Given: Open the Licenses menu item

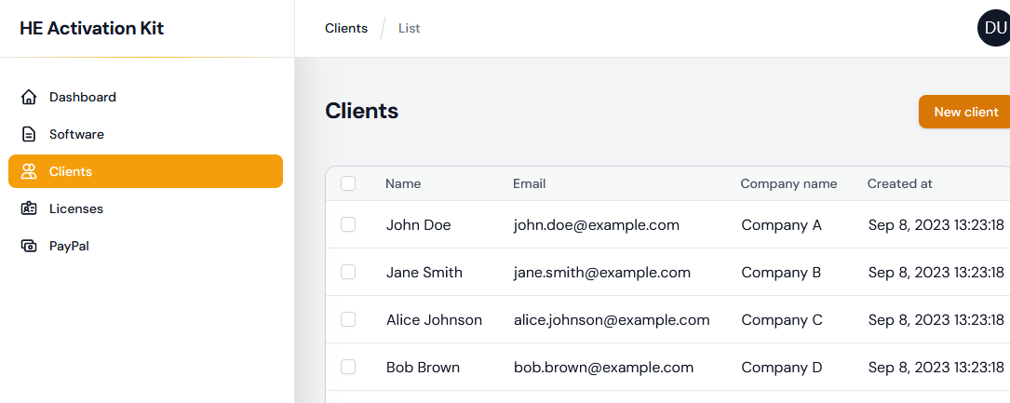Looking at the screenshot, I should click(x=76, y=208).
